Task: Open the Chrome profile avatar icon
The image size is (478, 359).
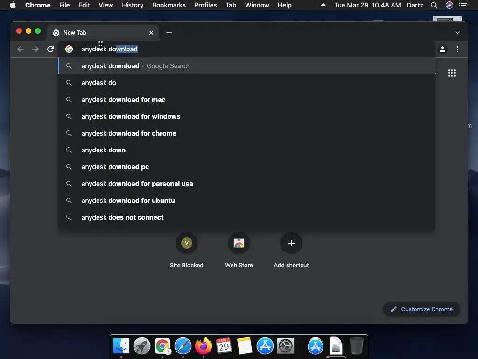Action: point(443,49)
